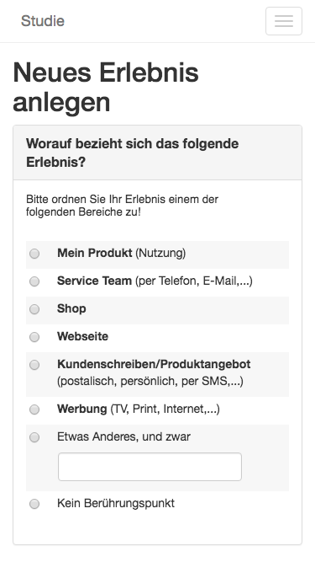Select the Etwas Anderes radio button

pos(34,437)
